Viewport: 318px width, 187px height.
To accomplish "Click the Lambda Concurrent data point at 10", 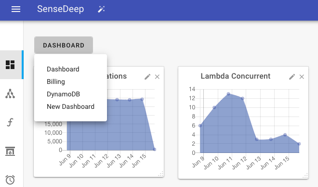I will (x=214, y=107).
